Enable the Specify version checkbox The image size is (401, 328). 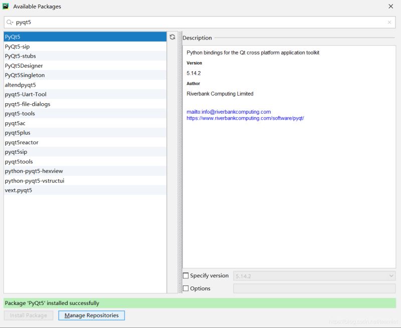(186, 276)
